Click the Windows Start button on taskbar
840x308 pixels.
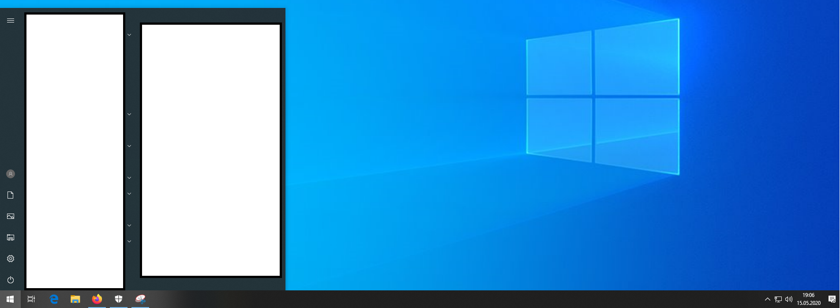pos(10,299)
